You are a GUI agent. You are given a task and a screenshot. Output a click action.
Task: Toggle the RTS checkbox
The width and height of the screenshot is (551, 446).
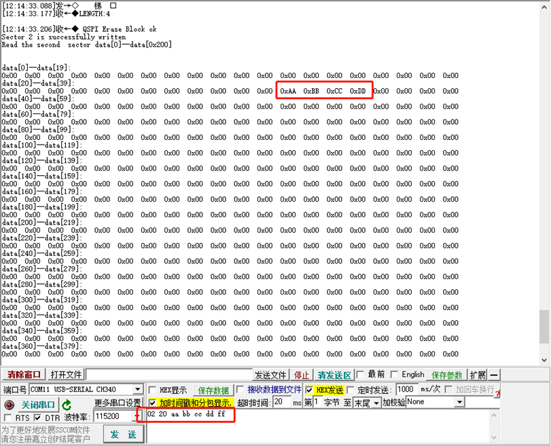point(7,417)
